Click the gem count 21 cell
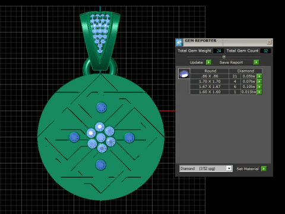 (235, 76)
